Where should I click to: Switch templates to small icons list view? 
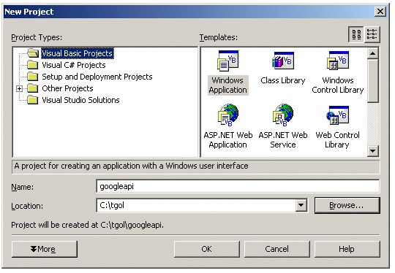tap(372, 34)
